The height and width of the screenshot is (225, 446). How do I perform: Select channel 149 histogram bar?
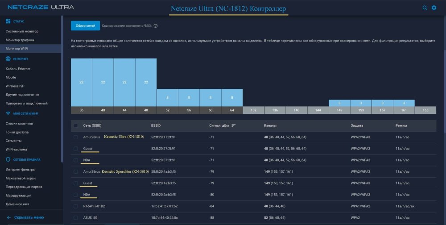(339, 103)
